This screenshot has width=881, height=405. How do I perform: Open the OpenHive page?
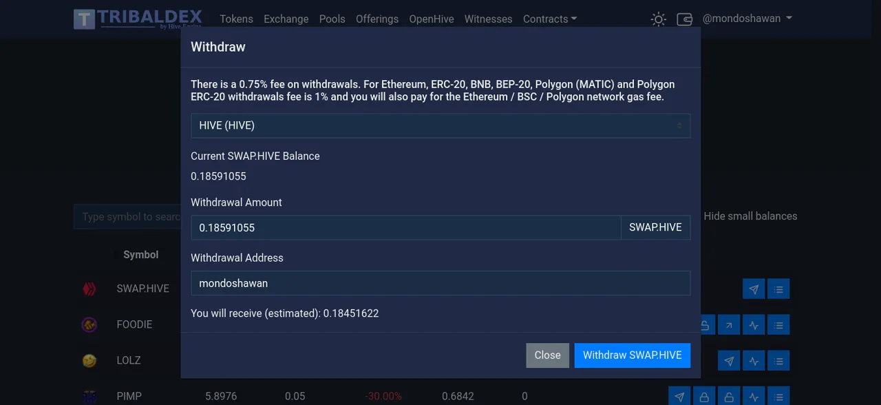click(x=432, y=19)
